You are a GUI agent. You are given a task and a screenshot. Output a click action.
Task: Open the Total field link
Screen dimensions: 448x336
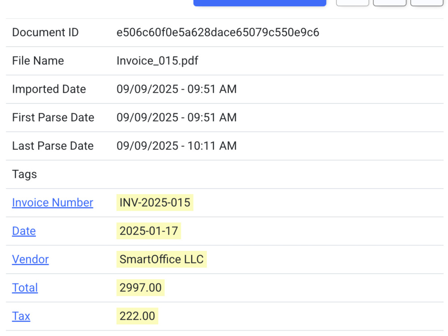(25, 288)
